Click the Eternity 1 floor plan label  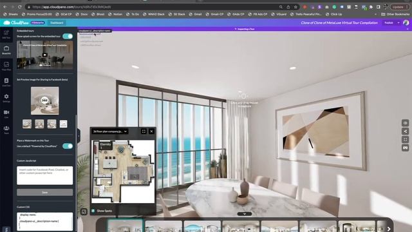point(106,146)
